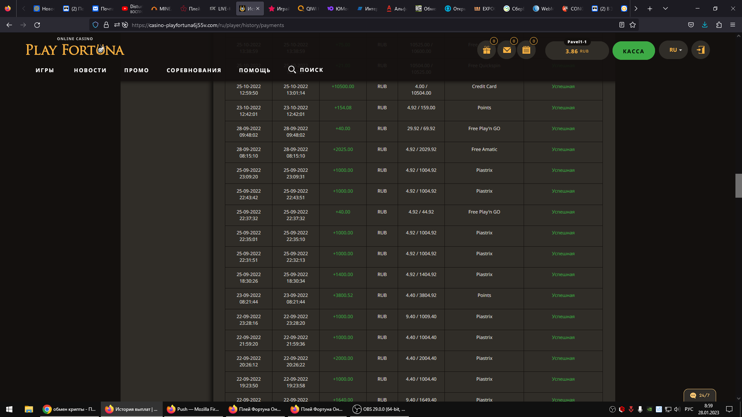This screenshot has width=742, height=417.
Task: Open the ИГРЫ menu item
Action: pos(45,70)
